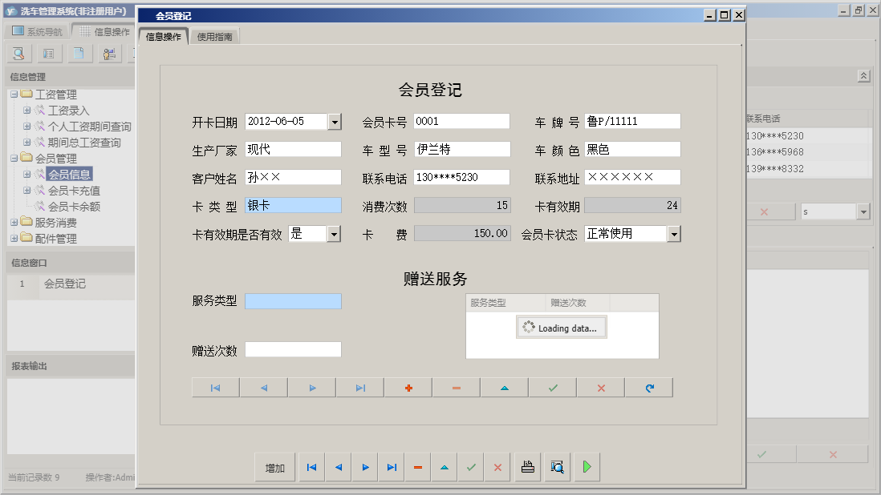This screenshot has height=495, width=881.
Task: Click the print icon in the bottom toolbar
Action: 527,467
